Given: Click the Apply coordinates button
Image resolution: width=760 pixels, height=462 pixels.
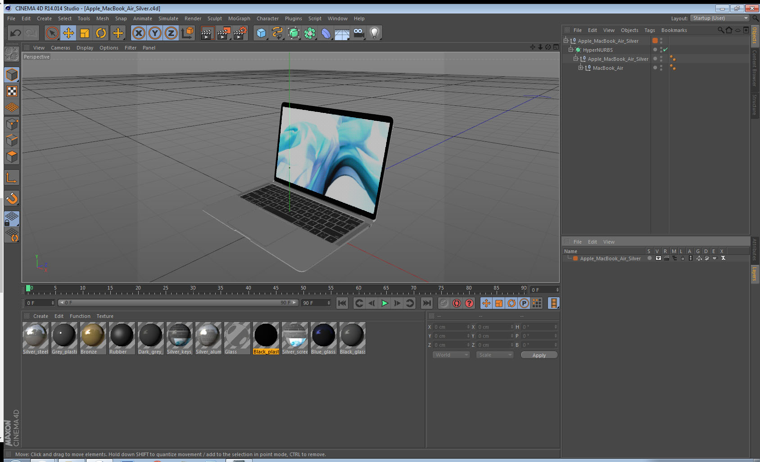Looking at the screenshot, I should point(539,355).
